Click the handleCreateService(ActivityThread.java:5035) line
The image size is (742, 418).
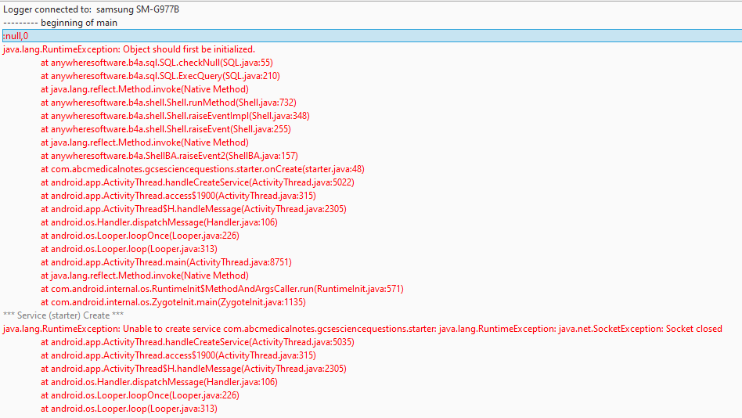(197, 342)
